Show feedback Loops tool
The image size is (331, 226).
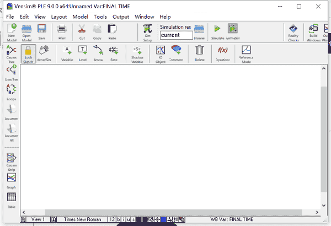(12, 92)
